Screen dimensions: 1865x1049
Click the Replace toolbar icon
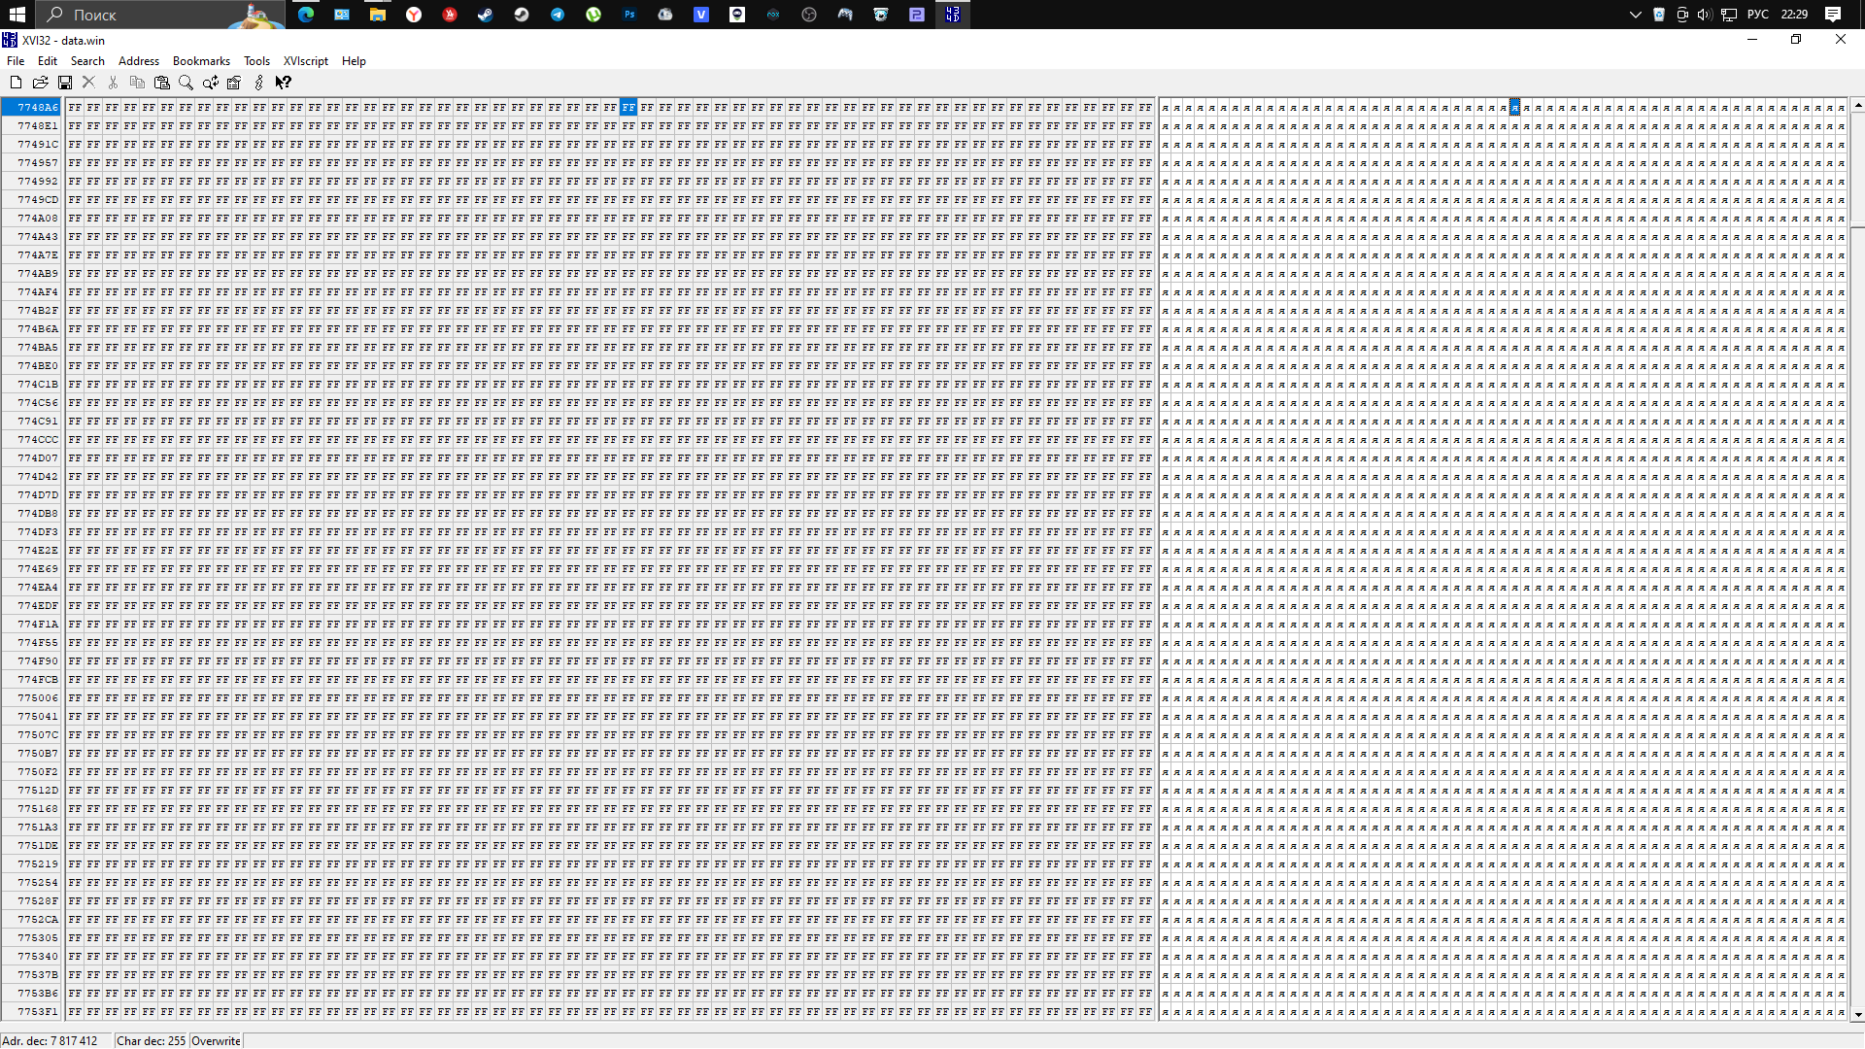coord(210,84)
